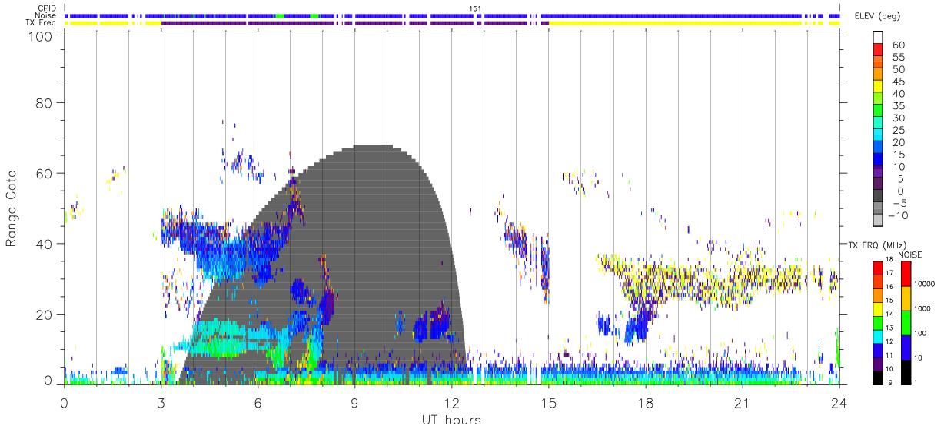
Task: Select the cyan 25-degree elevation swatch
Action: [x=878, y=135]
